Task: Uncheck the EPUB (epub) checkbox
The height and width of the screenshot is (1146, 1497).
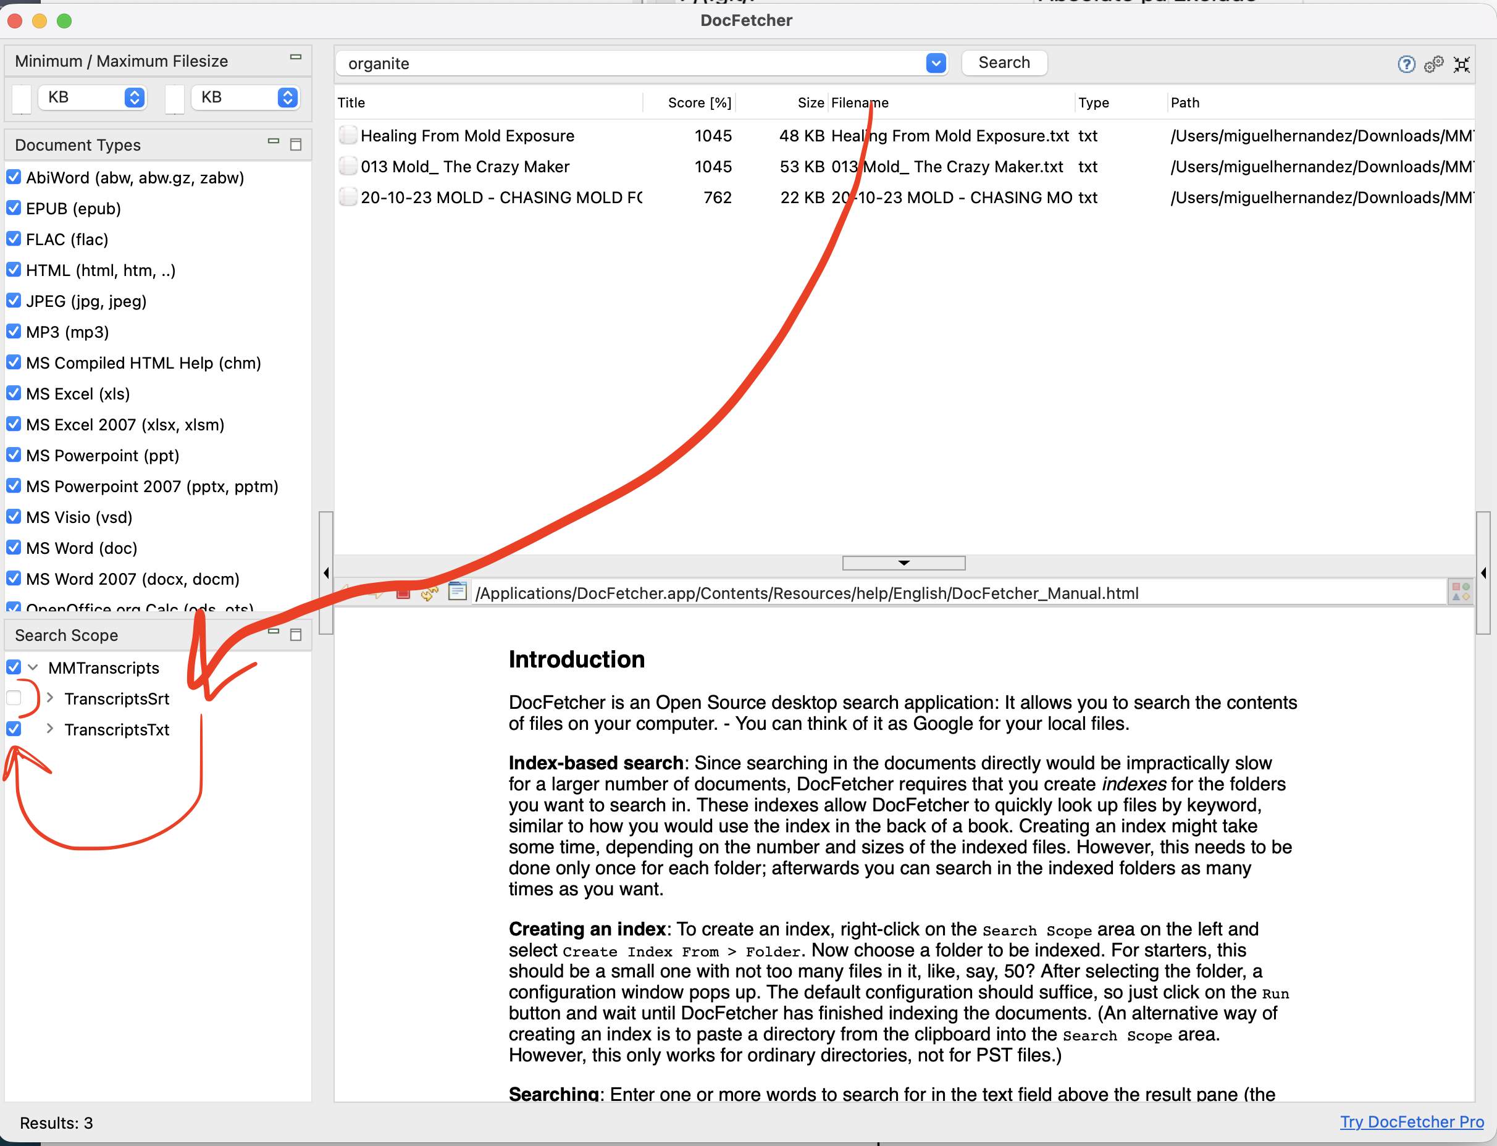Action: click(14, 208)
